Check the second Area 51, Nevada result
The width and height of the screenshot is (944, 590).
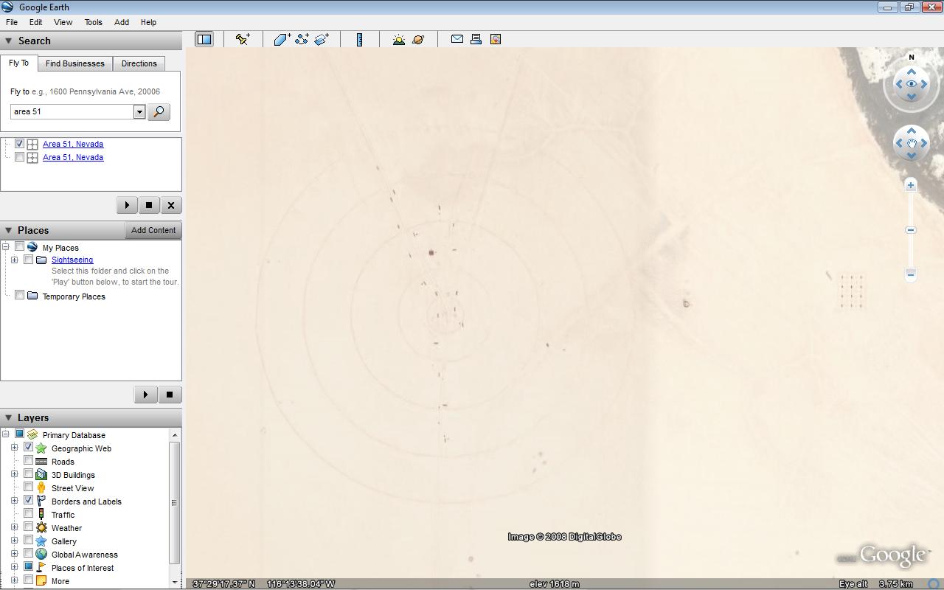coord(20,157)
